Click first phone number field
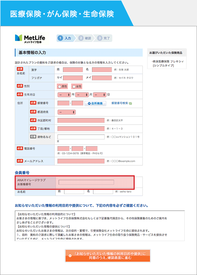197x275 pixels. (x=63, y=149)
